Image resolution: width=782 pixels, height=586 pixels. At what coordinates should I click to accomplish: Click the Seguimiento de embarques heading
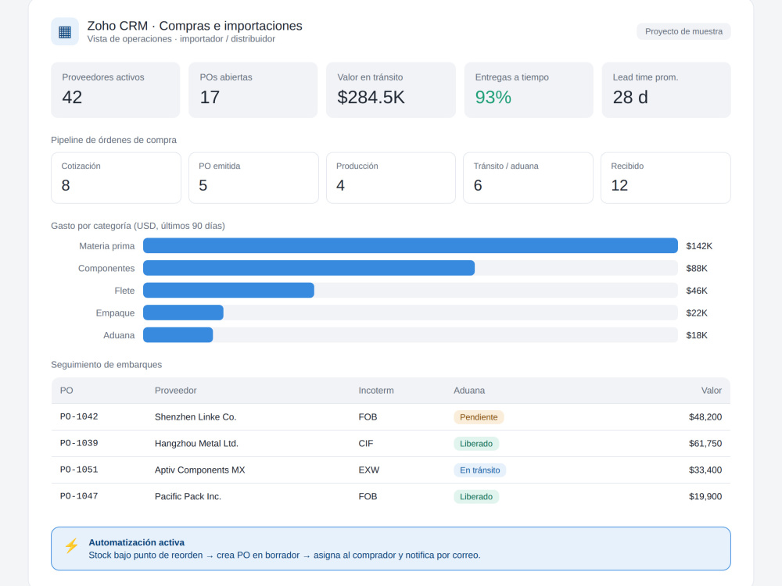(x=106, y=365)
